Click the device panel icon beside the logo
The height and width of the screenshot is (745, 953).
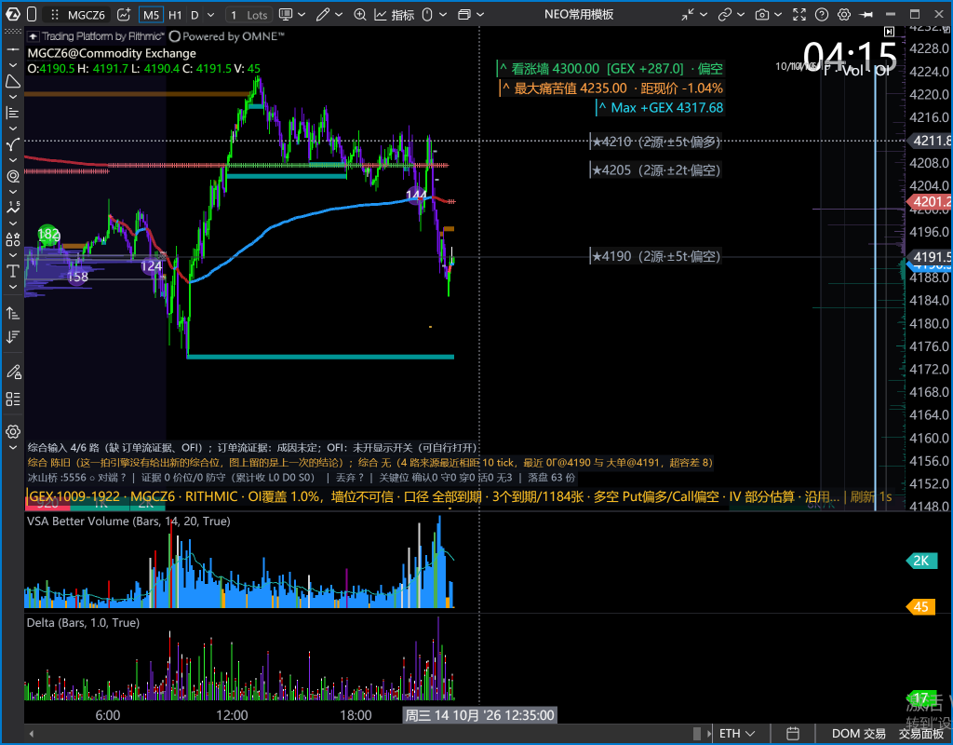click(x=32, y=15)
